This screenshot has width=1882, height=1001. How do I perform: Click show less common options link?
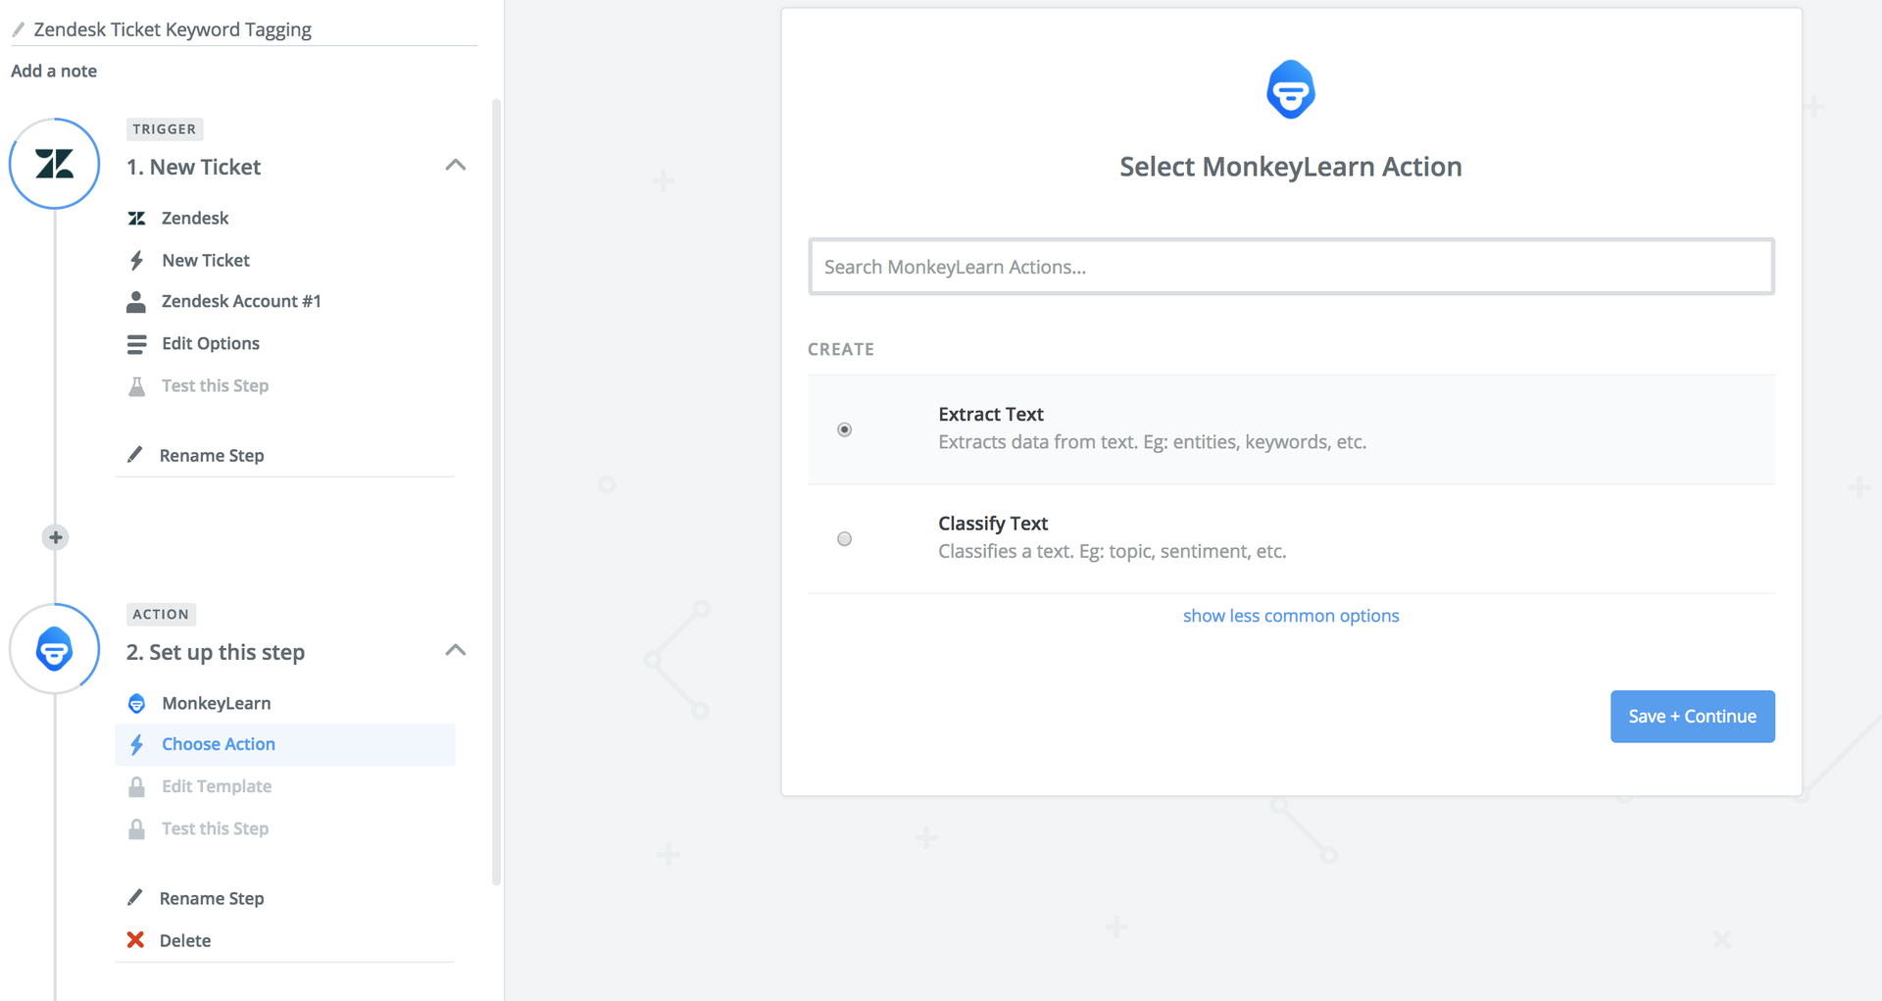click(1291, 616)
